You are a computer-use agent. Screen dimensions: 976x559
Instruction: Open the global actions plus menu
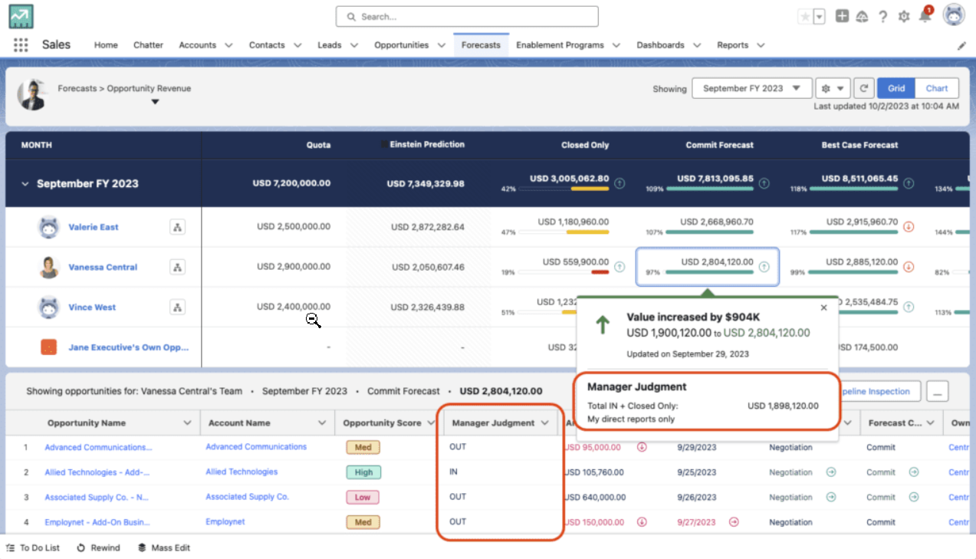(x=842, y=16)
